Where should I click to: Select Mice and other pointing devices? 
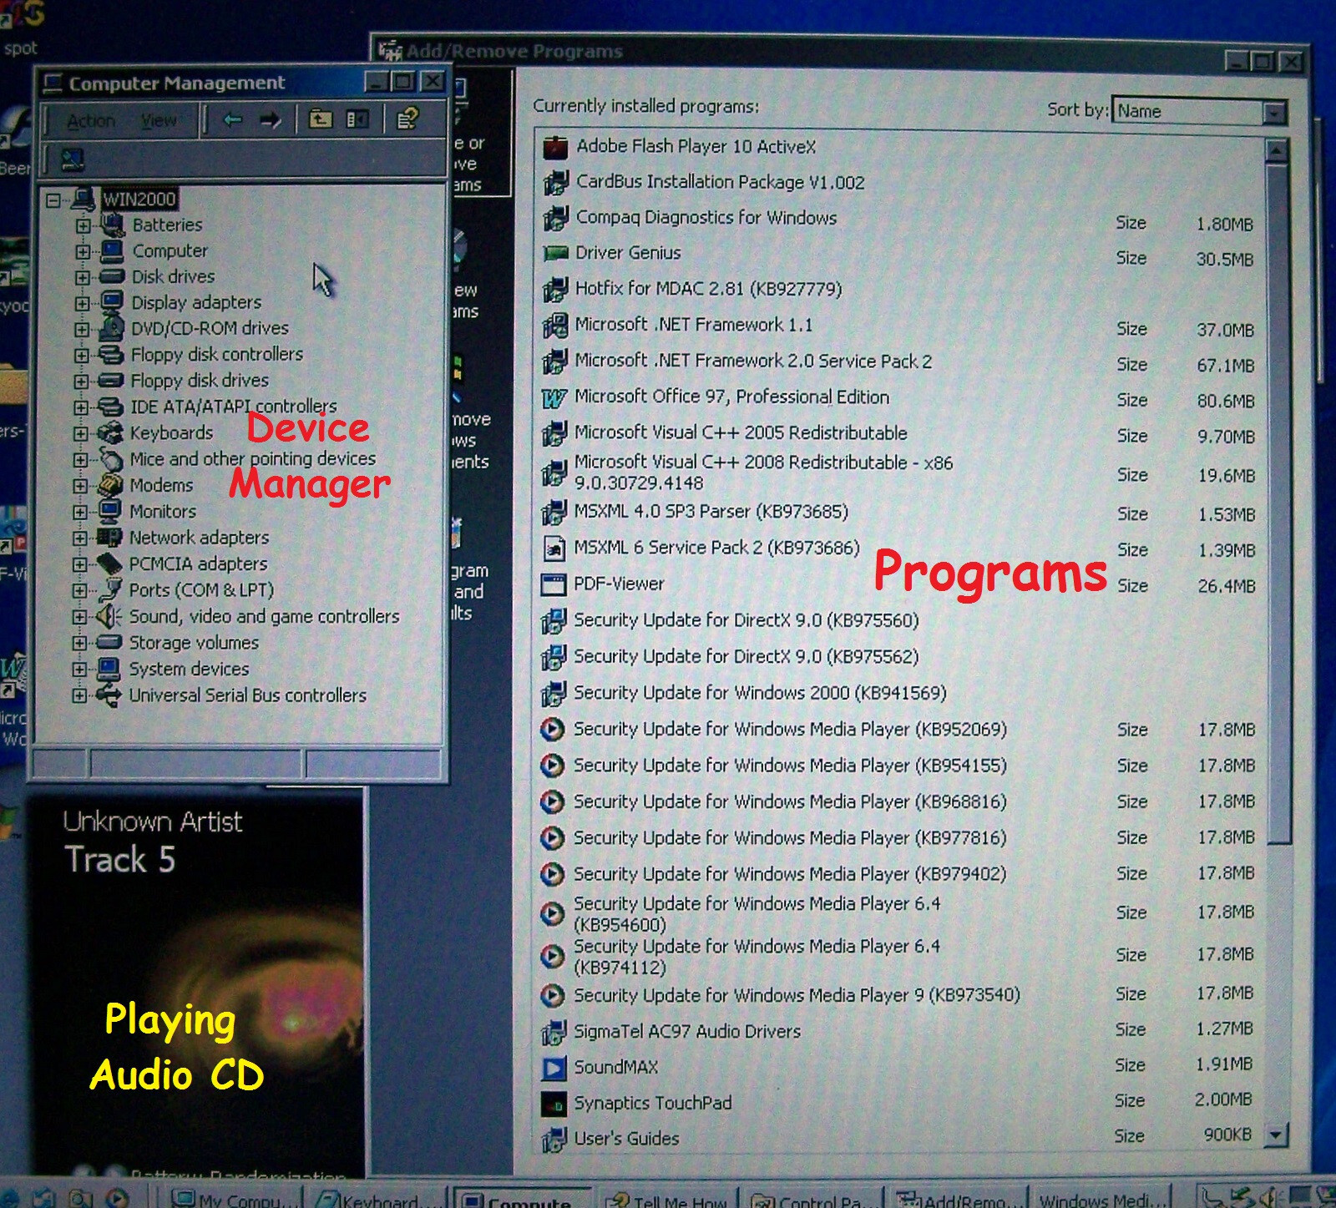[252, 459]
